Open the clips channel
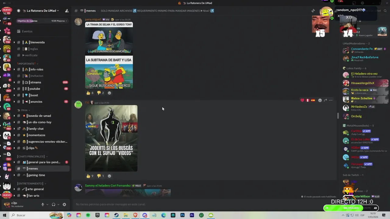This screenshot has height=219, width=390. click(42, 148)
